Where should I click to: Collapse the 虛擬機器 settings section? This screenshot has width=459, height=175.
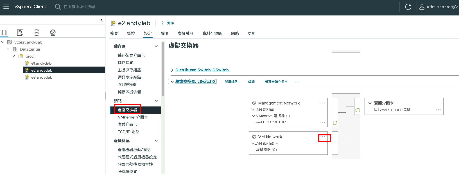click(x=156, y=141)
